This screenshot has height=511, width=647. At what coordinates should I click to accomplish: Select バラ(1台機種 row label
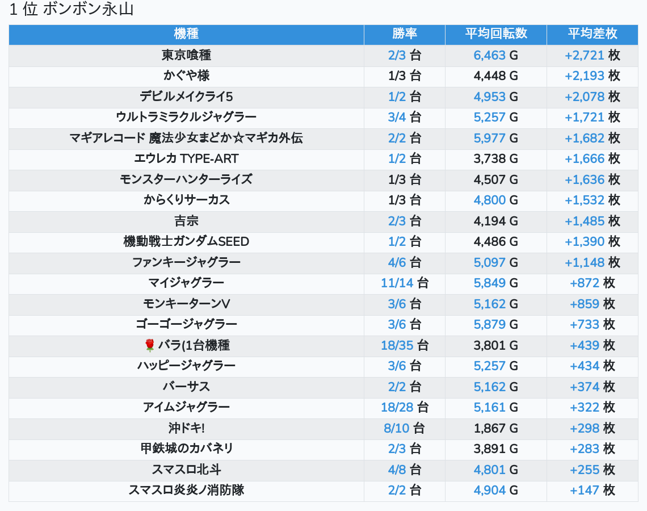point(194,345)
